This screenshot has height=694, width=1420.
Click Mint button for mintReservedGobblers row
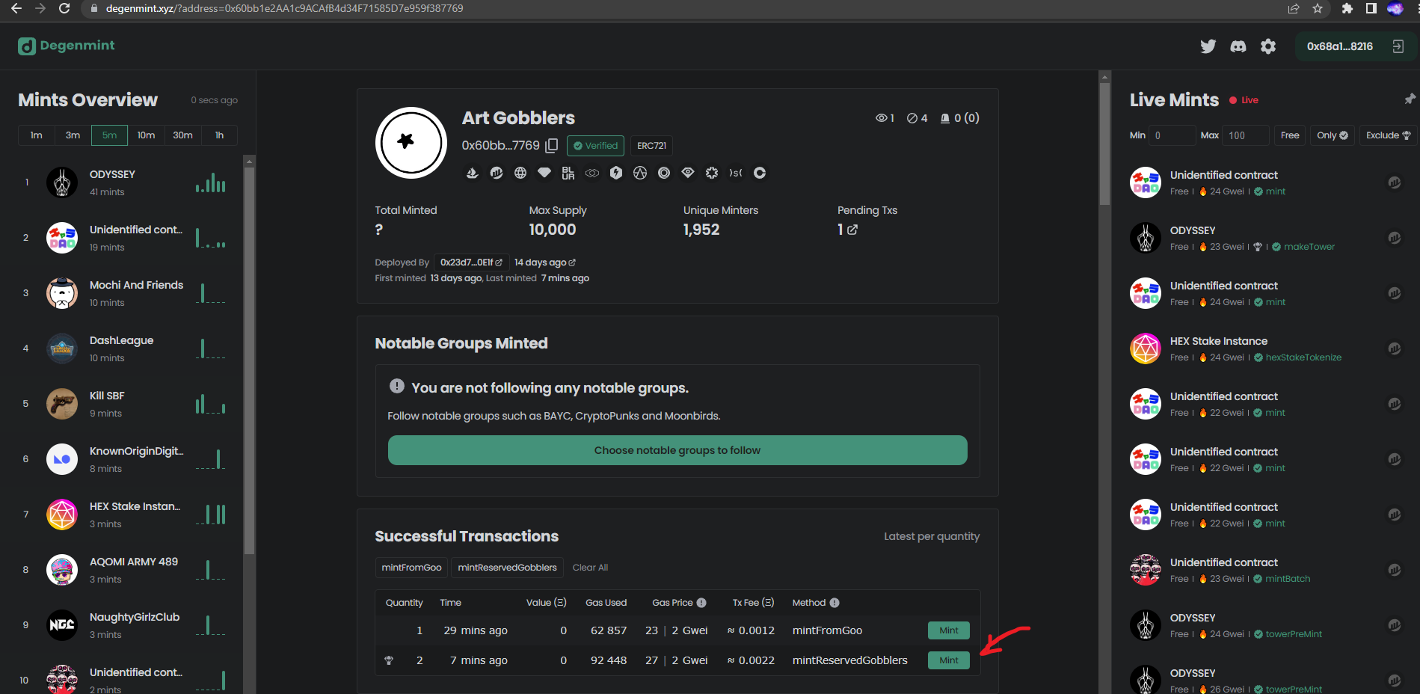click(x=949, y=660)
